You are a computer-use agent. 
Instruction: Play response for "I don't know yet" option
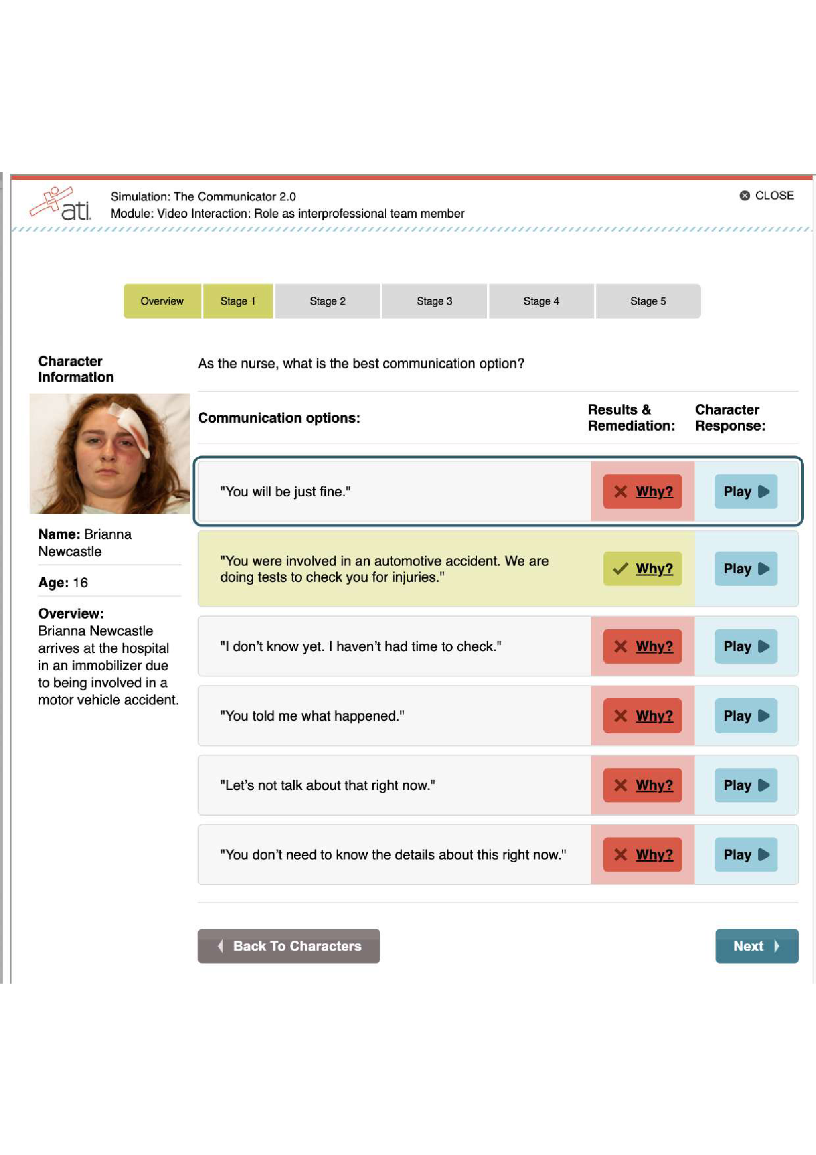tap(745, 646)
